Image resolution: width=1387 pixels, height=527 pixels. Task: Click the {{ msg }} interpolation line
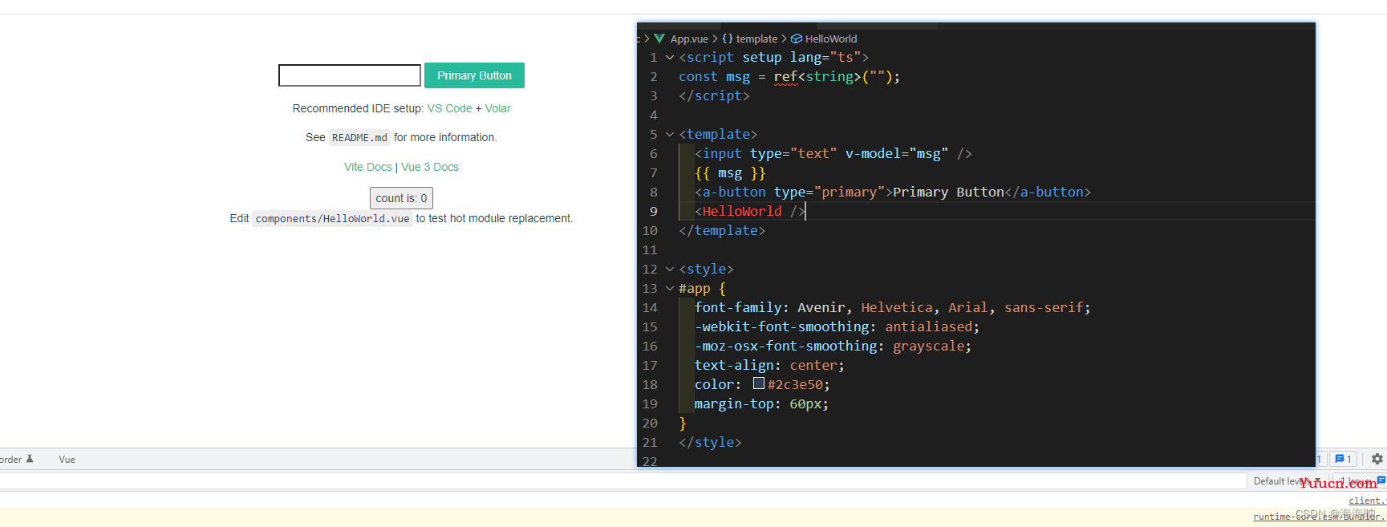[730, 172]
